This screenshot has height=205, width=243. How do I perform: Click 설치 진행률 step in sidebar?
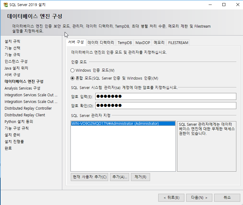[14, 142]
